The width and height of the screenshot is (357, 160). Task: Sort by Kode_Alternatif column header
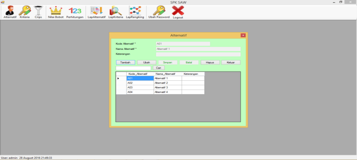[x=140, y=74]
